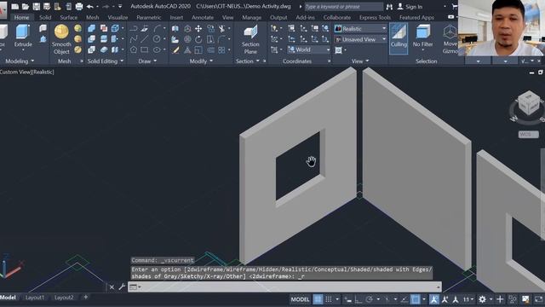Open the Annotate ribbon tab
This screenshot has height=307, width=545.
203,17
